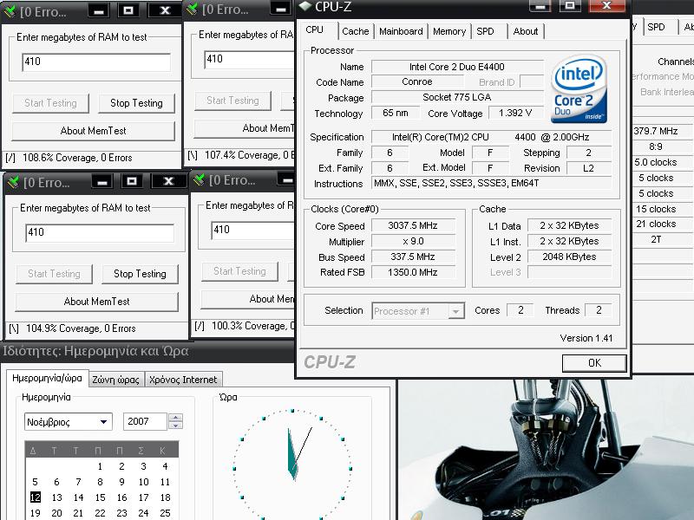Click the Level 2 cache value 2048 KBytes
The width and height of the screenshot is (694, 520).
coord(570,257)
